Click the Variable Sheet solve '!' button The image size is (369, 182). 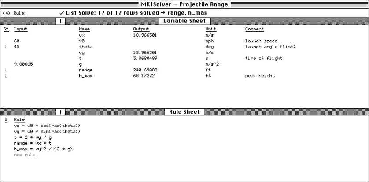coord(60,21)
